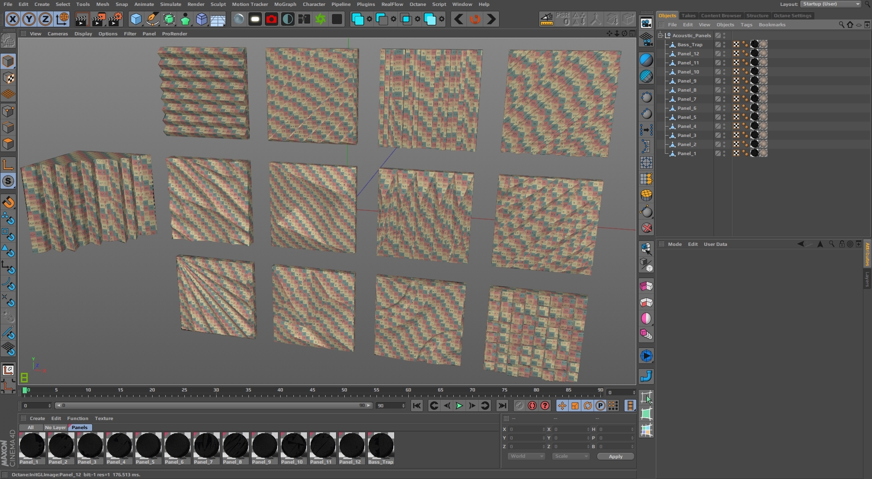Switch to Polygons mode in left toolbar
This screenshot has height=479, width=872.
click(x=8, y=144)
